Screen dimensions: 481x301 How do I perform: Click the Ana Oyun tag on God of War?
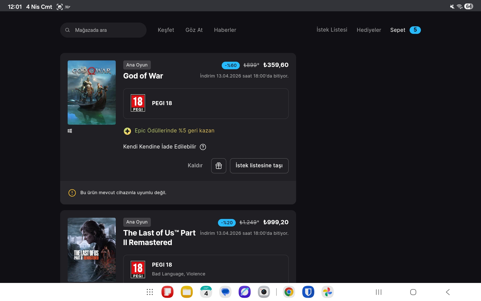pyautogui.click(x=137, y=65)
